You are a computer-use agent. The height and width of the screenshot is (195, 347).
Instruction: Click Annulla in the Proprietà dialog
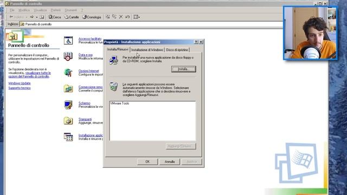[x=170, y=162]
